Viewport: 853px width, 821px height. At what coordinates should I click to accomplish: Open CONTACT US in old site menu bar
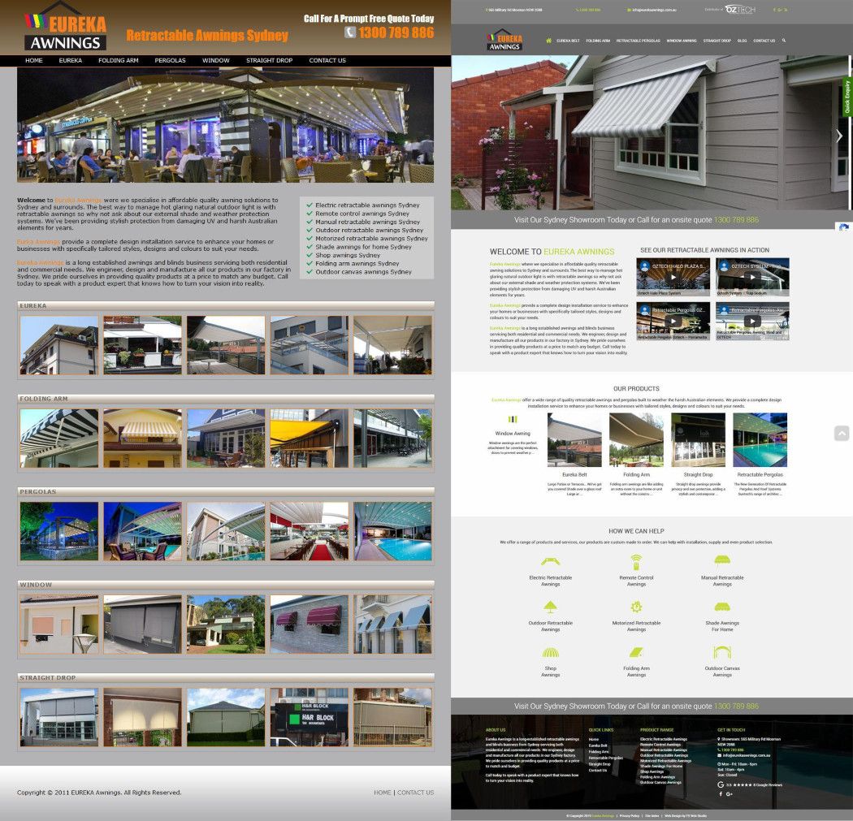tap(327, 60)
